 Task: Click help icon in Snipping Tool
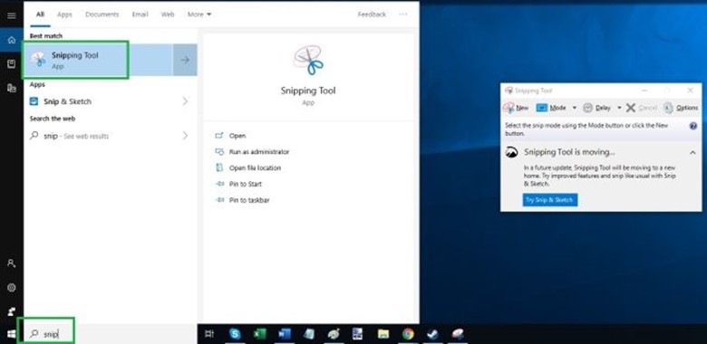(693, 126)
